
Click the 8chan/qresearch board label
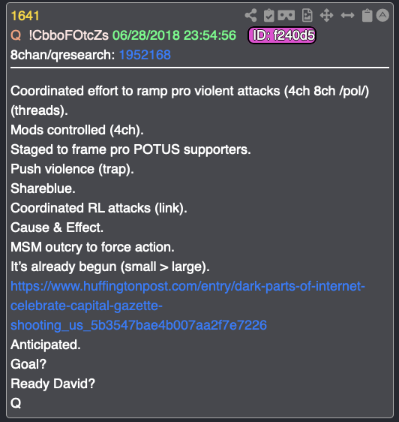tap(63, 55)
